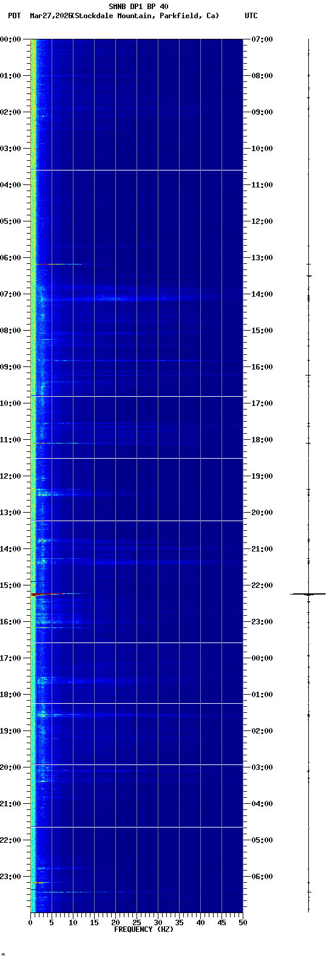
Task: Click the '10' Hz frequency tick label
Action: (x=73, y=923)
